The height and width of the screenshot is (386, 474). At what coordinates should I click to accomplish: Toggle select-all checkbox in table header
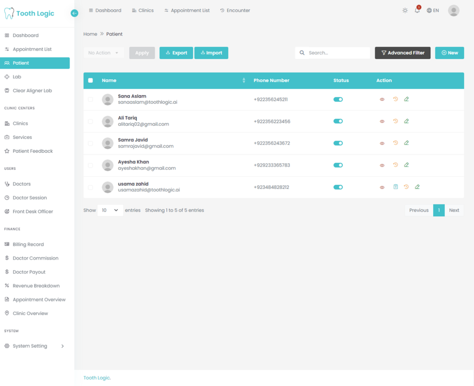click(90, 81)
